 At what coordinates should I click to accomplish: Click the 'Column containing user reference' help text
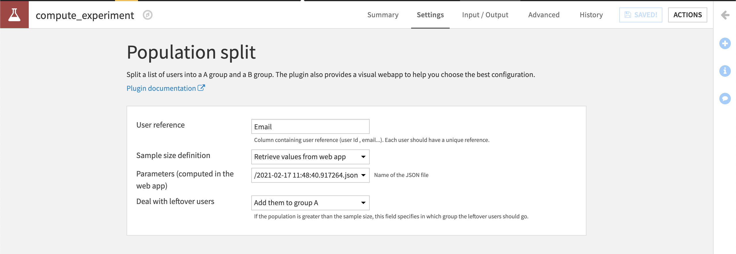(x=372, y=140)
